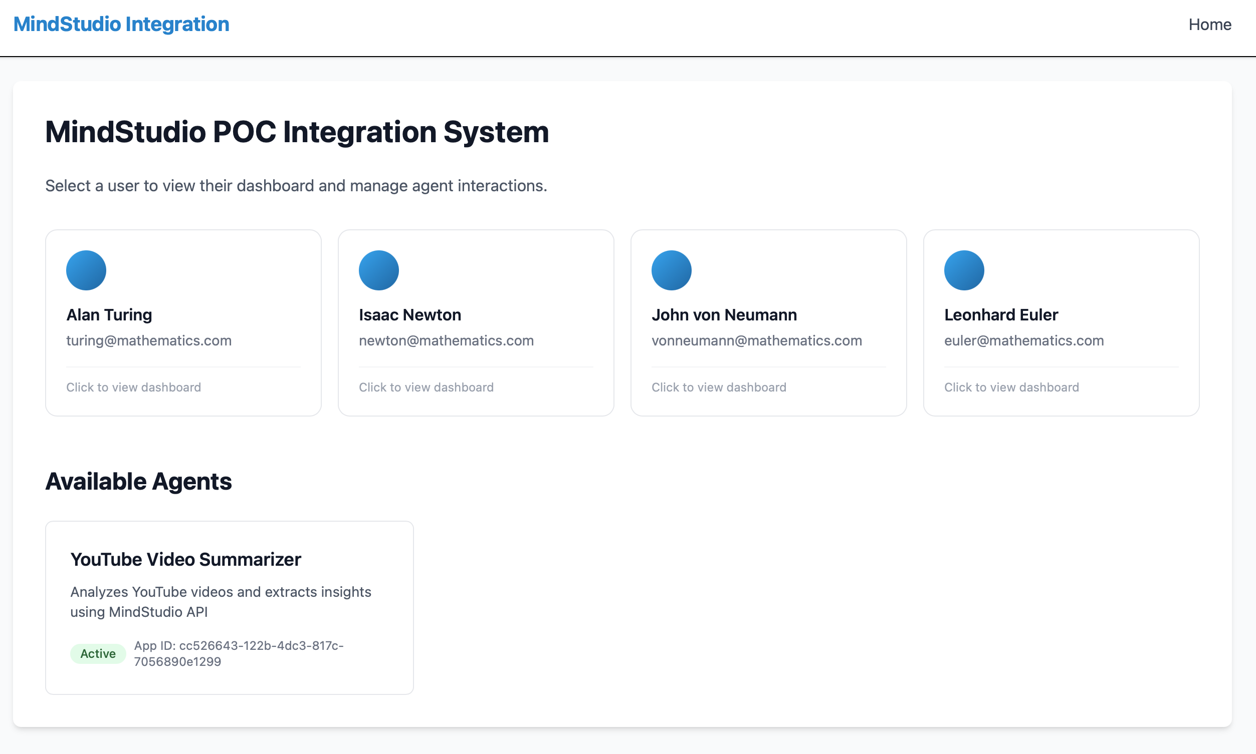Click John von Neumann's avatar circle
This screenshot has height=754, width=1256.
(x=671, y=270)
